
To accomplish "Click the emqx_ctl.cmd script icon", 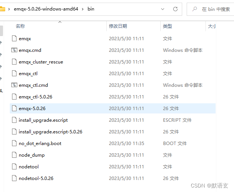I will 14,85.
